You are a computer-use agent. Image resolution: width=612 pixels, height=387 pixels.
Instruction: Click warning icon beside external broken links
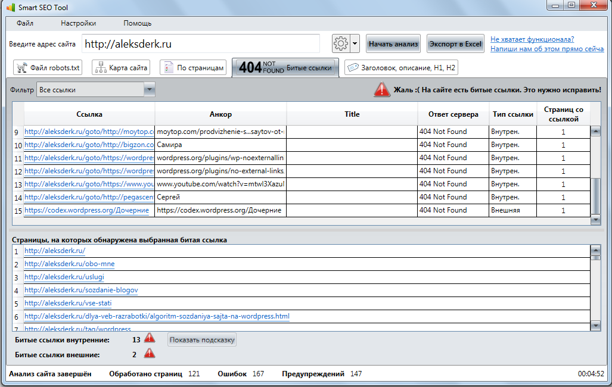point(149,353)
